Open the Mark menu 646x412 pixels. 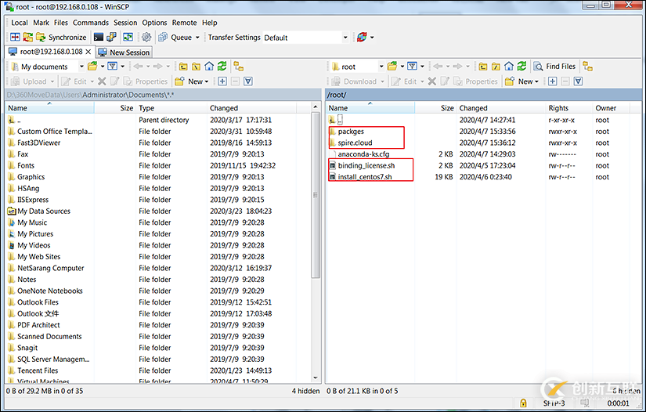[41, 23]
